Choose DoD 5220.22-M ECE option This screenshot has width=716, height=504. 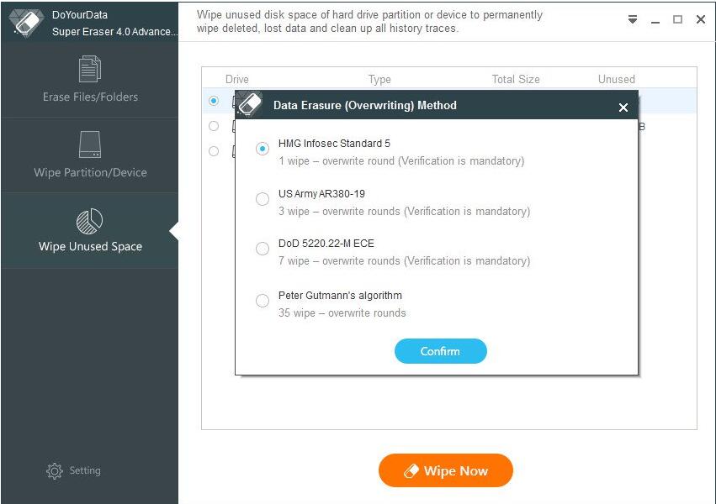(263, 249)
